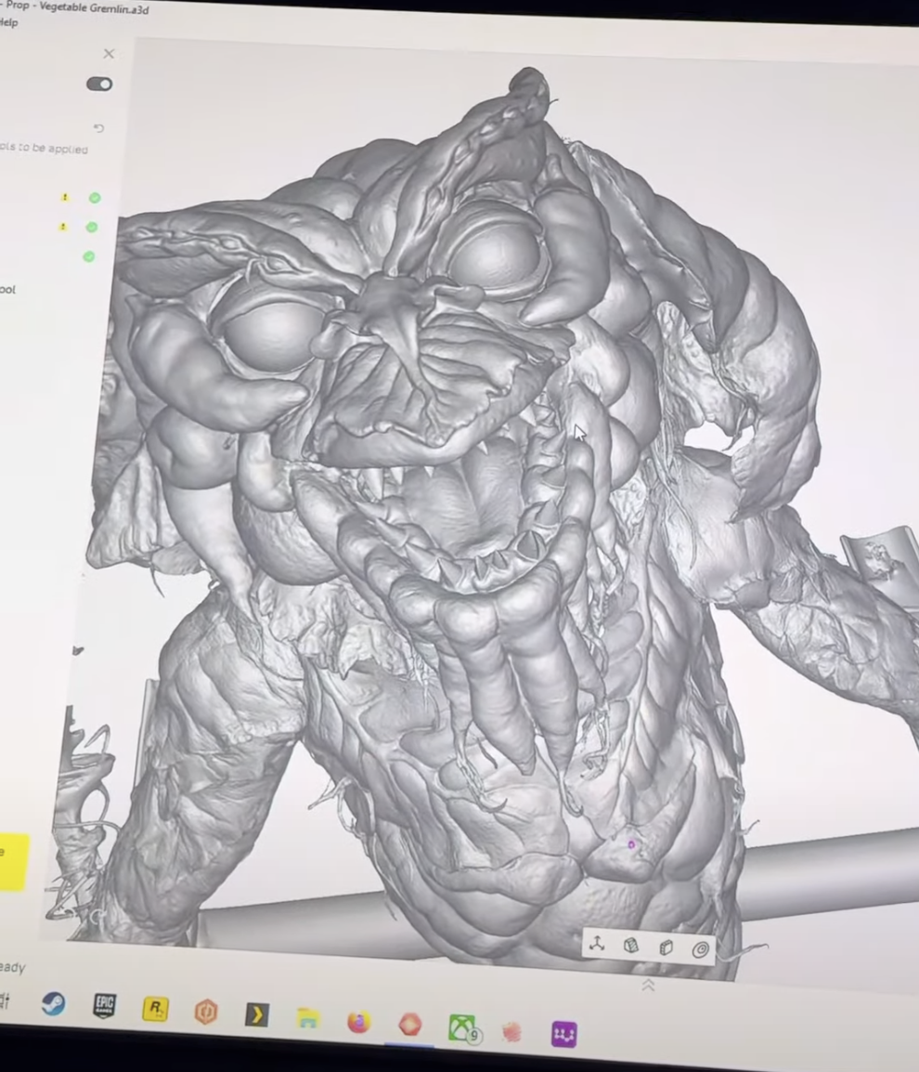Screen dimensions: 919x1072
Task: Click the bottom green checkmark in the tools list
Action: [90, 255]
